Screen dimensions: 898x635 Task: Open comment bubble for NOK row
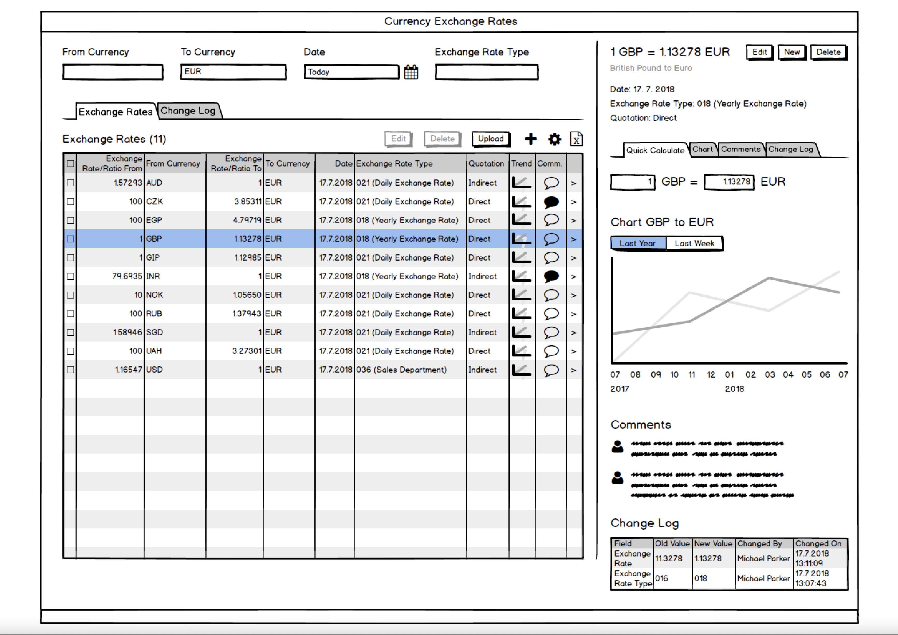(551, 295)
